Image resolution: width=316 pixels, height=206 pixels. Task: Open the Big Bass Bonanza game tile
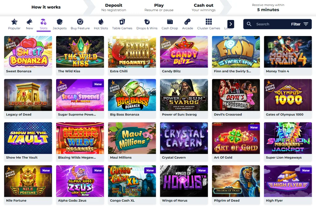point(132,95)
